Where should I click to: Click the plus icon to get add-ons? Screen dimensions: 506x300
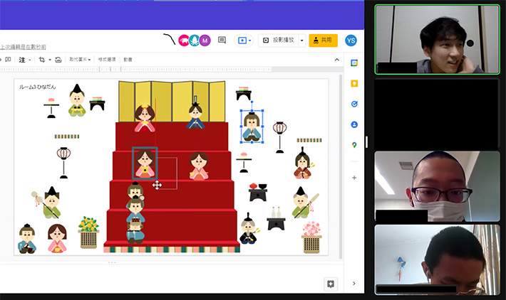pos(354,177)
